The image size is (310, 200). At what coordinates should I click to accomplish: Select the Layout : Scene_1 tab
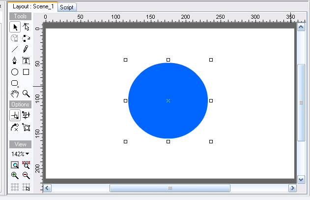pos(33,6)
